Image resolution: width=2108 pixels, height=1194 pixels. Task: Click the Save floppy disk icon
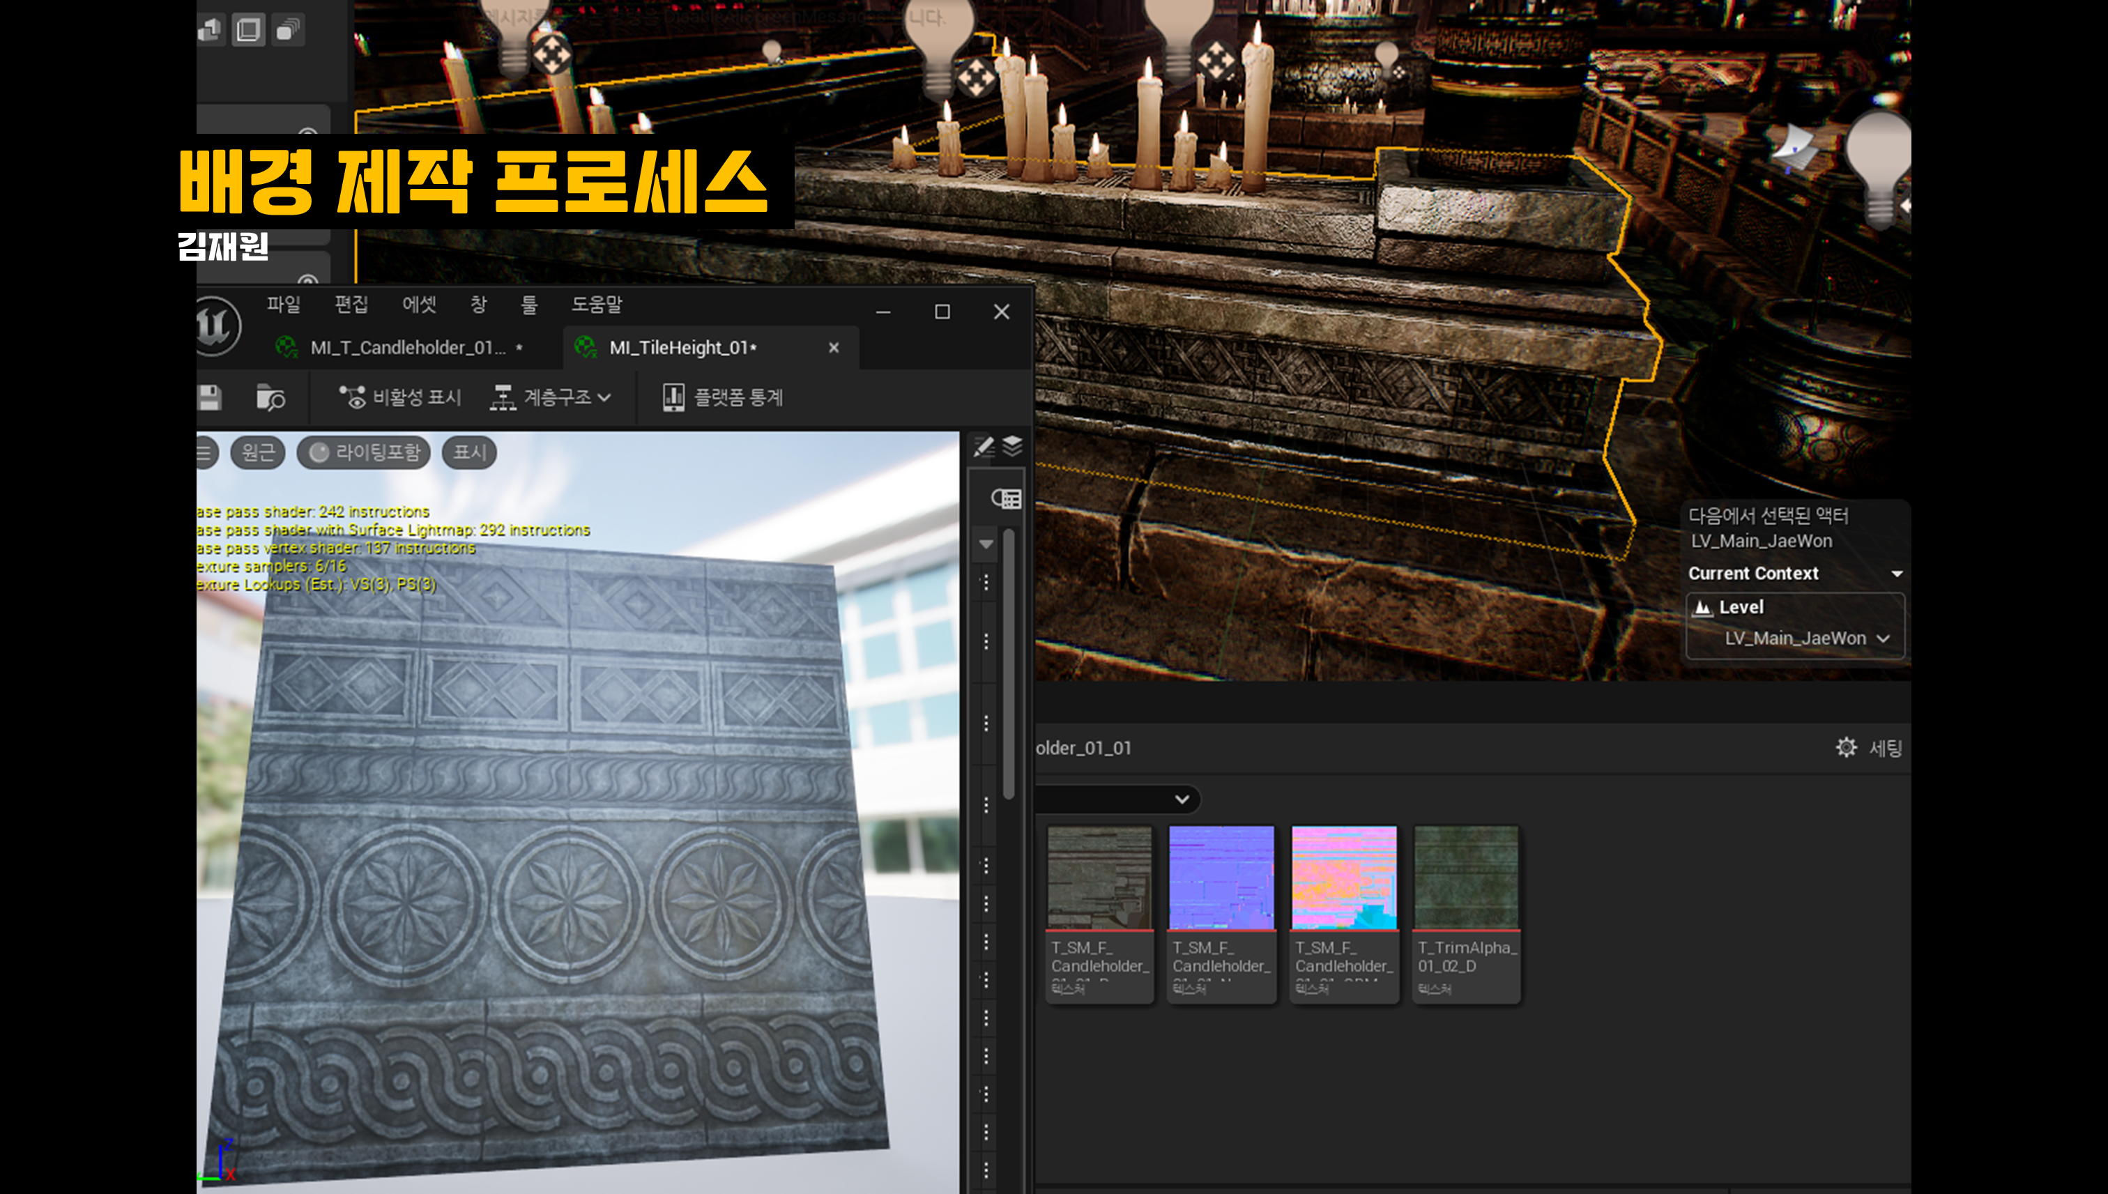click(210, 398)
